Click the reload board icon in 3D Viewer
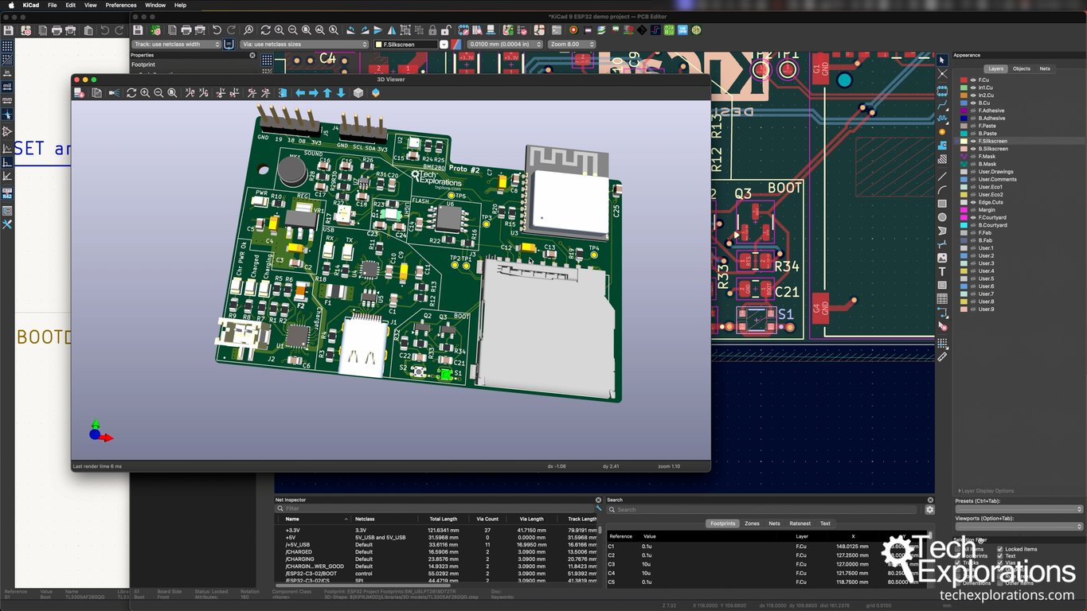The width and height of the screenshot is (1087, 611). point(131,93)
